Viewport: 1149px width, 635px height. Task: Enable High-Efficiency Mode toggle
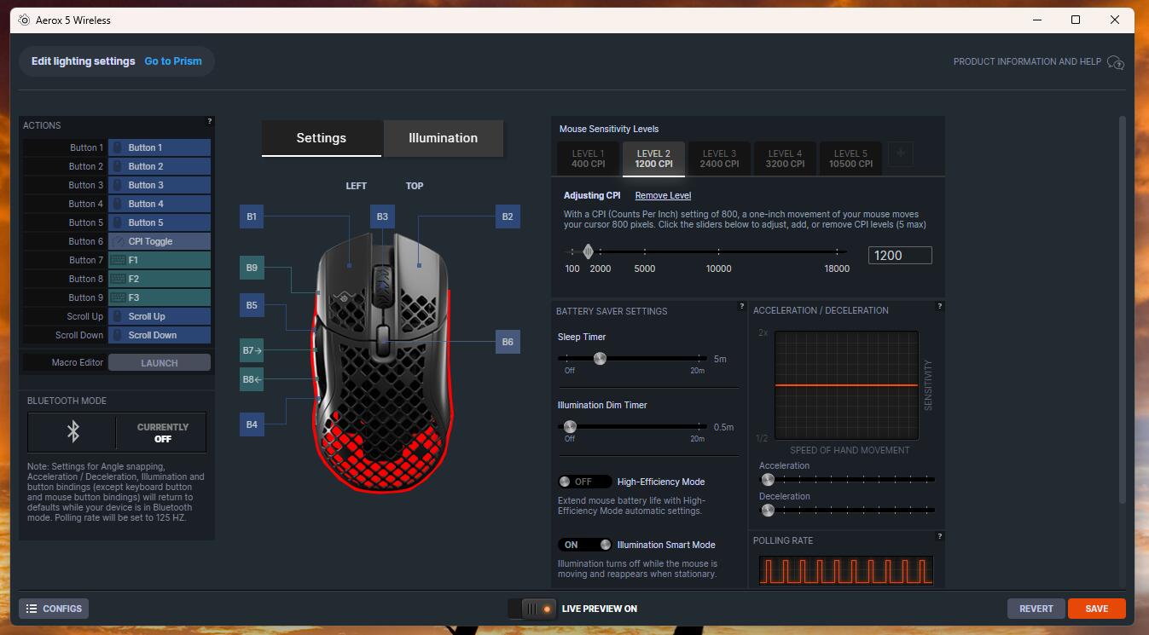pos(584,482)
